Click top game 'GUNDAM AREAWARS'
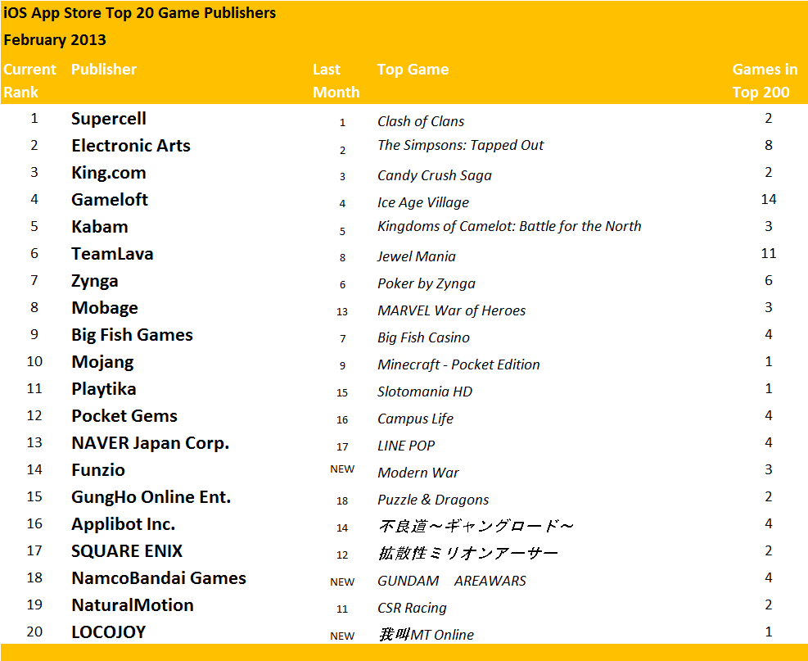808x661 pixels. 451,581
